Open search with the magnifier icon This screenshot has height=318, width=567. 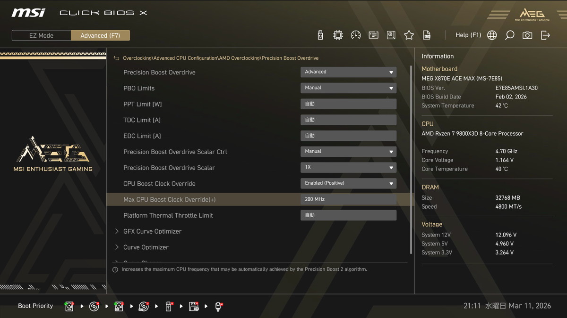coord(509,35)
